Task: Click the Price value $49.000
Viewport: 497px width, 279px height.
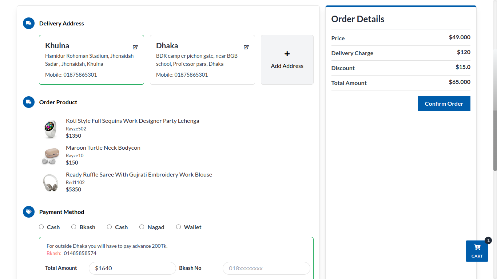Action: point(460,37)
